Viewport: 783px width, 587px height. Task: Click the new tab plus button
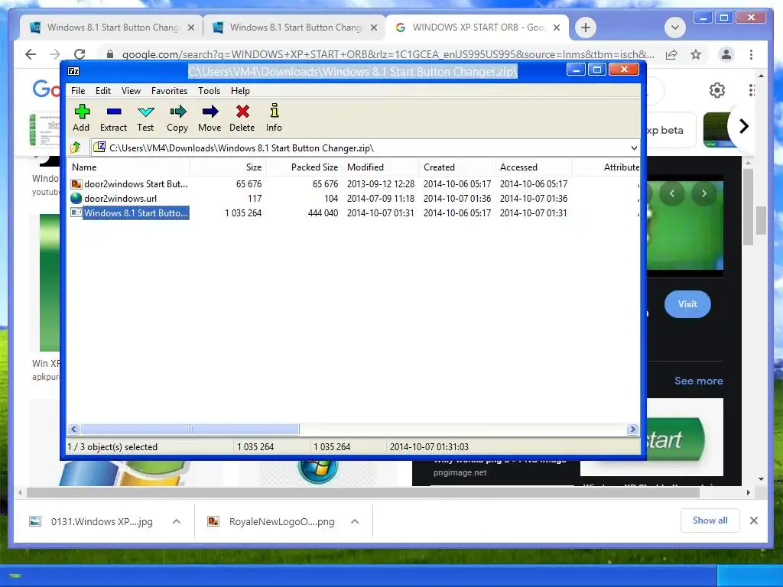click(586, 28)
